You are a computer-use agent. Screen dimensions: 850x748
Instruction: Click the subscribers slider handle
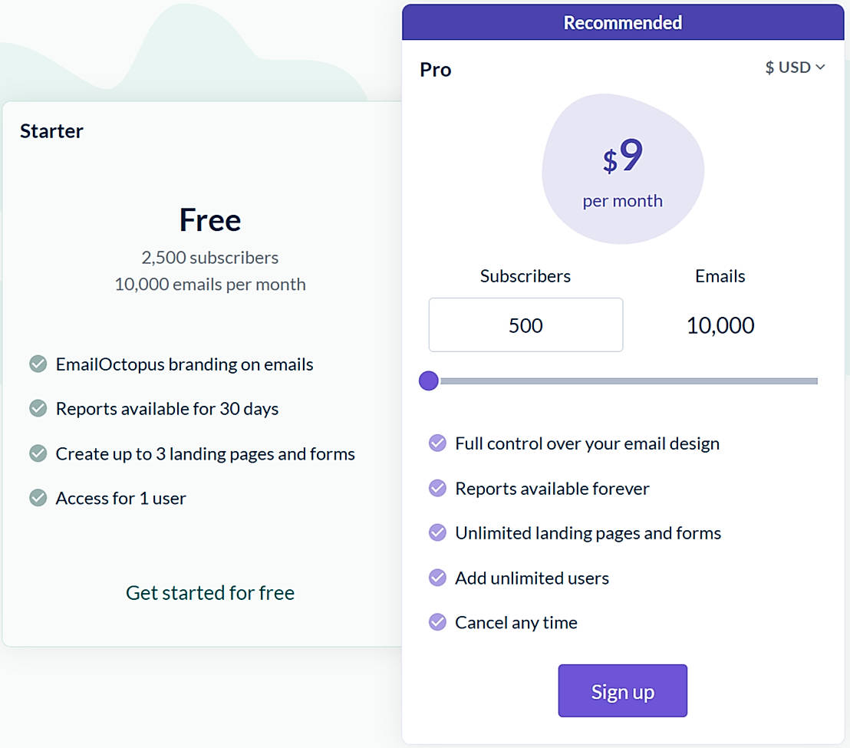point(429,381)
